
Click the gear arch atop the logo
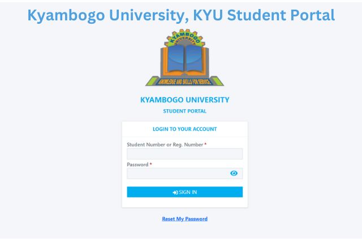point(185,37)
